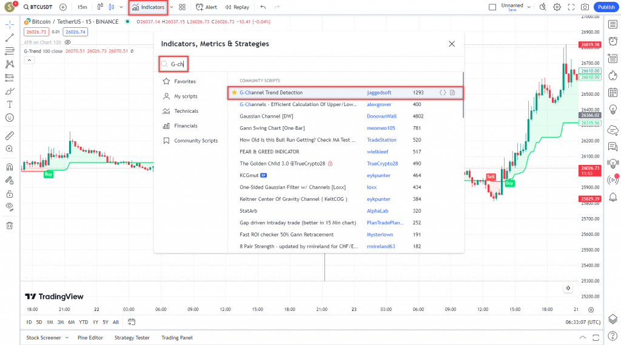This screenshot has height=345, width=621.
Task: Undo the last chart action
Action: pyautogui.click(x=263, y=7)
